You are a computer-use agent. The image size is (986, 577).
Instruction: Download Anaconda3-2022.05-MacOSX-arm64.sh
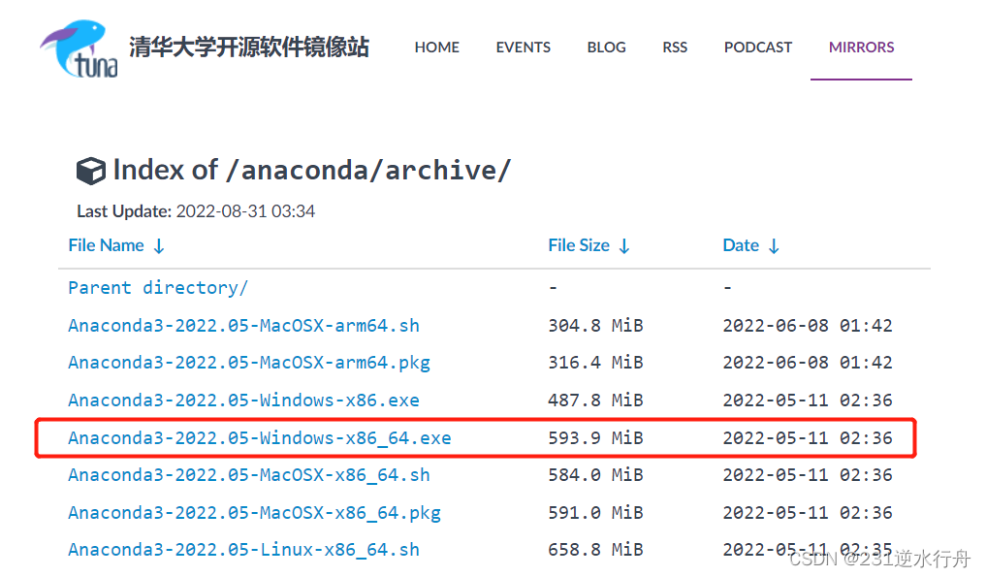(243, 325)
